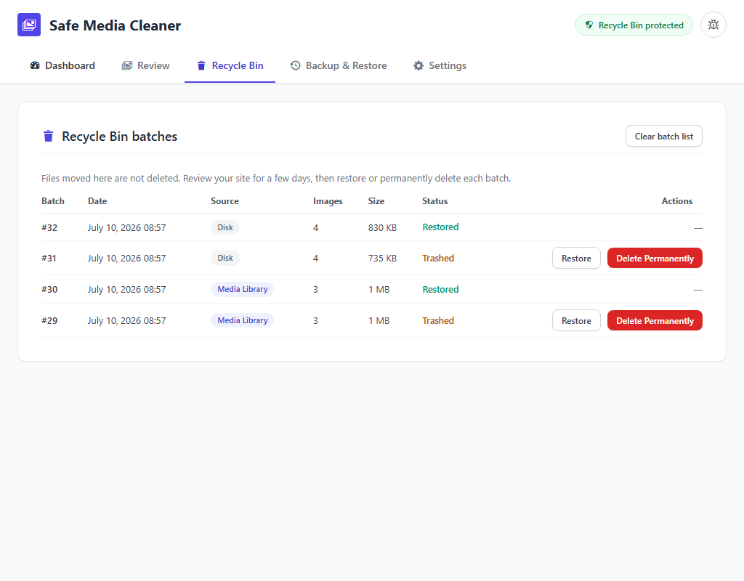Delete batch #31 permanently
The width and height of the screenshot is (744, 581).
coord(655,258)
